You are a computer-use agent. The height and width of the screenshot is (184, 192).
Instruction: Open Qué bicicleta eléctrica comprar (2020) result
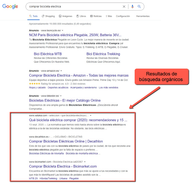pyautogui.click(x=78, y=120)
